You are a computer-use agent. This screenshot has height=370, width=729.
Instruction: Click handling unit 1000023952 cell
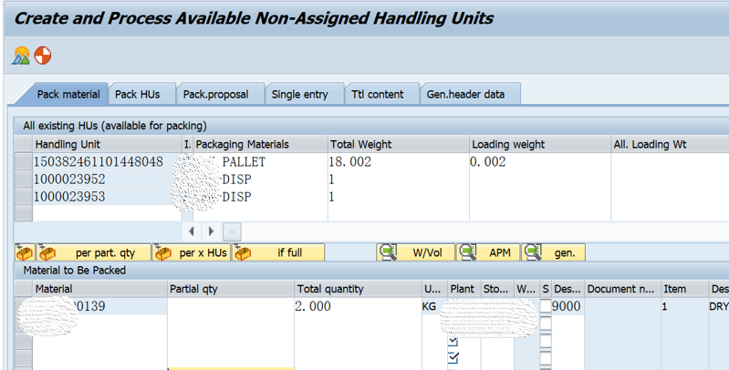point(107,180)
